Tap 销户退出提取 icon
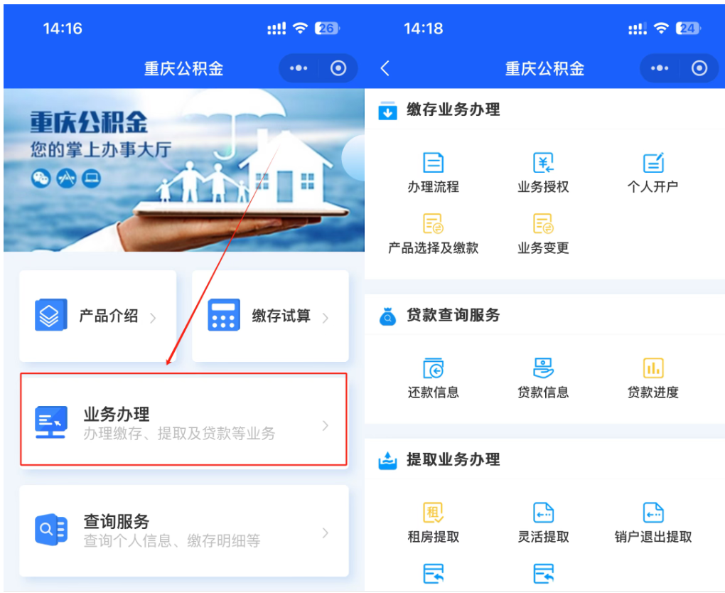The height and width of the screenshot is (593, 725). pyautogui.click(x=652, y=513)
